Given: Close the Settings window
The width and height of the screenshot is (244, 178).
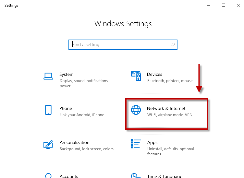Looking at the screenshot, I should (238, 5).
